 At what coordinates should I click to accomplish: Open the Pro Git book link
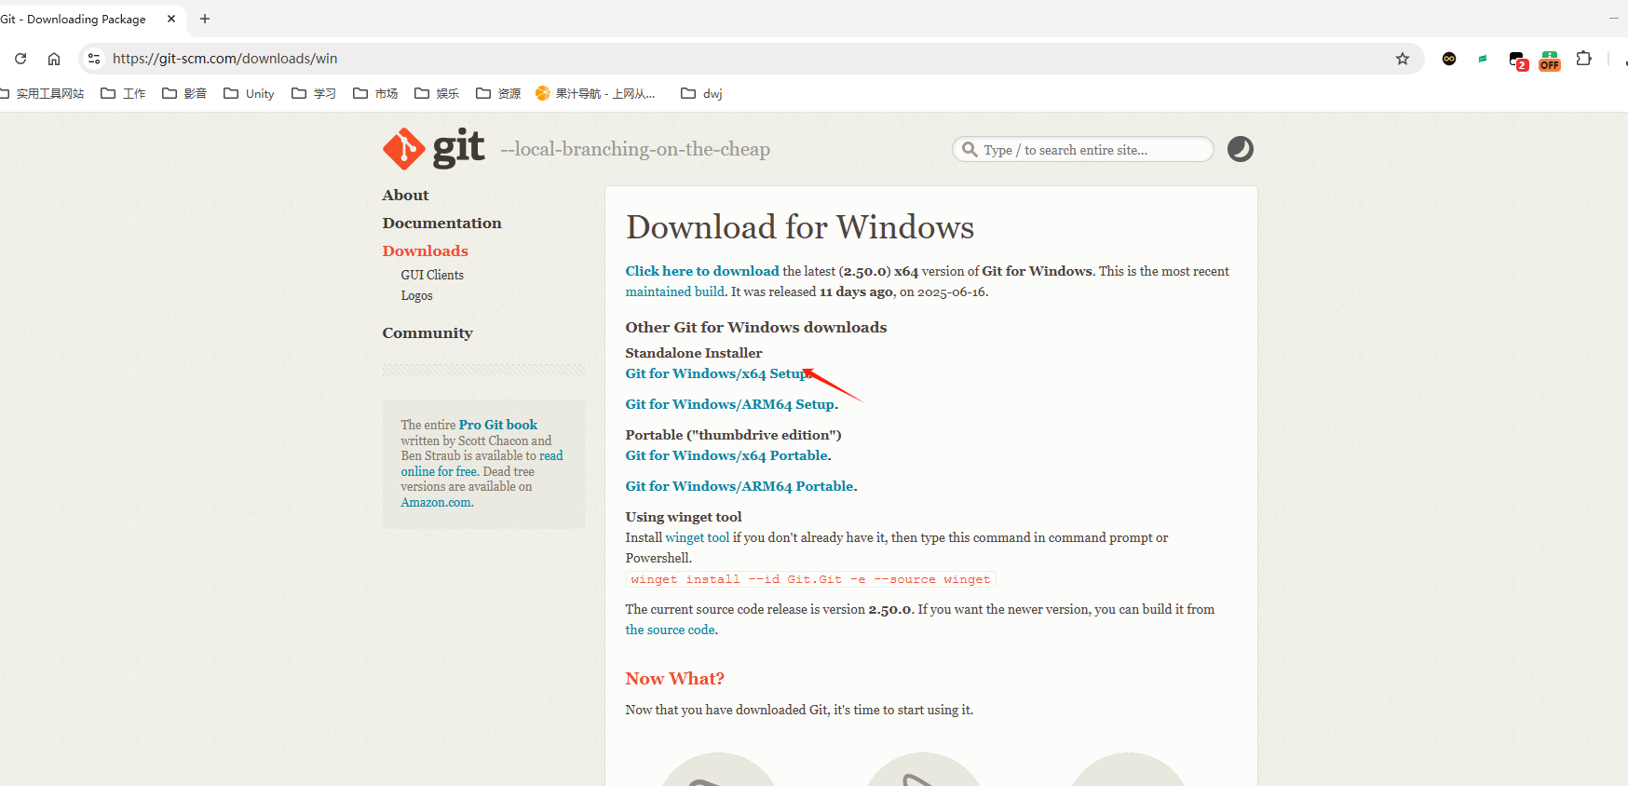coord(497,425)
